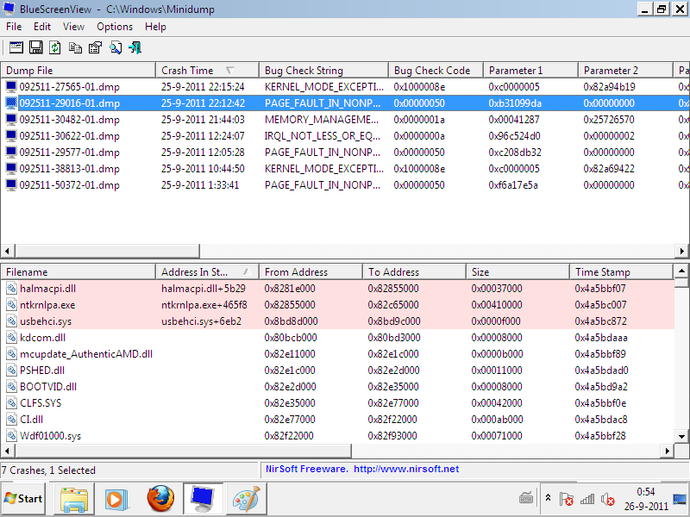Click the BlueScreenView taskbar button
This screenshot has height=517, width=690.
[203, 499]
